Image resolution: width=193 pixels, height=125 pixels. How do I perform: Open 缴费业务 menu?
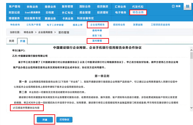50,6
